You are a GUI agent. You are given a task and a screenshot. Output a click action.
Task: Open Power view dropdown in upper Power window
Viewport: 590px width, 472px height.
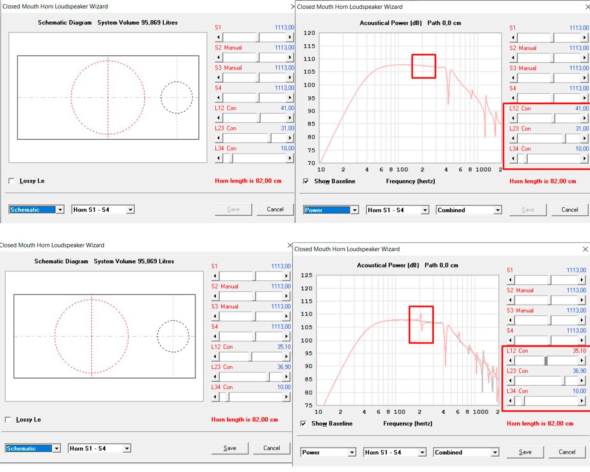coord(354,210)
